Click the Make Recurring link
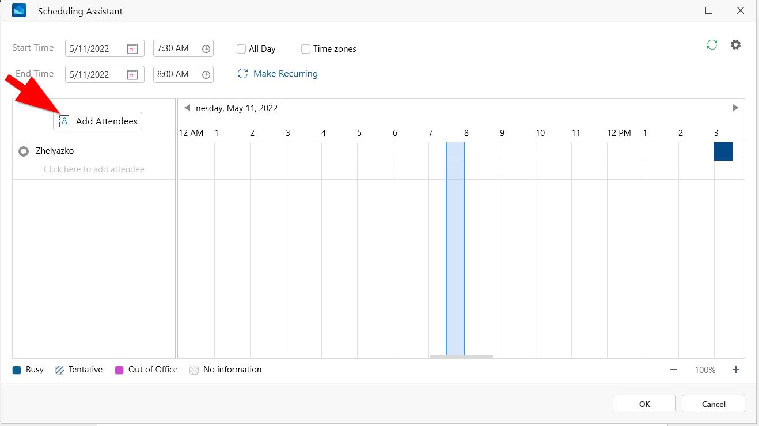The height and width of the screenshot is (426, 759). coord(278,74)
